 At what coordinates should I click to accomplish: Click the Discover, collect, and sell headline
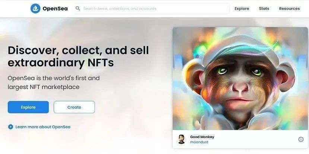pos(78,57)
